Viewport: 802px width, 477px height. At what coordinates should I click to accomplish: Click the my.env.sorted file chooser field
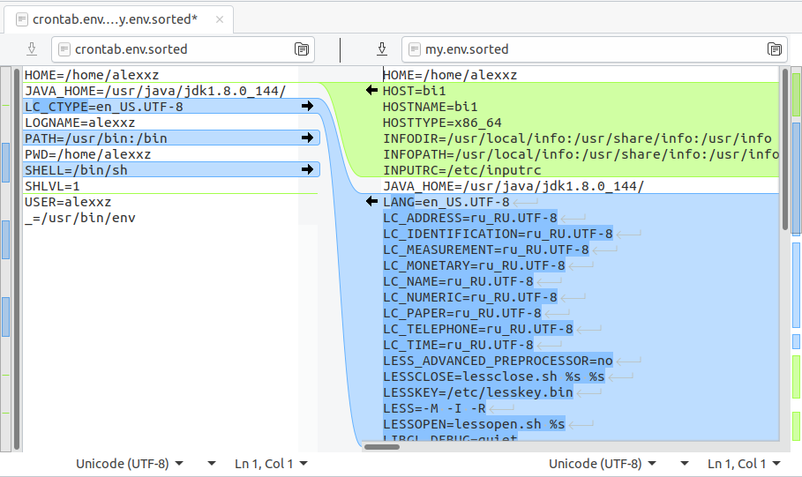pyautogui.click(x=595, y=49)
